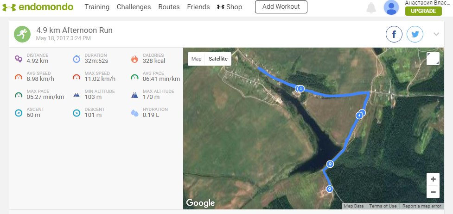Expand the workout options chevron
The image size is (453, 214).
pyautogui.click(x=436, y=34)
